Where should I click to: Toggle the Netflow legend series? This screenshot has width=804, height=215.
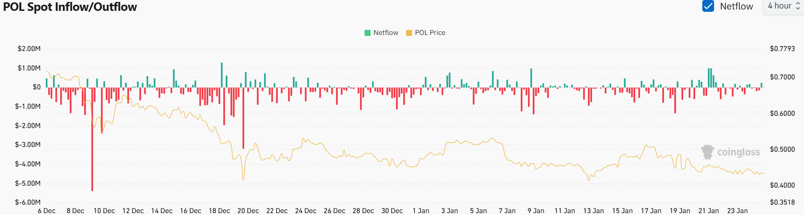point(381,33)
